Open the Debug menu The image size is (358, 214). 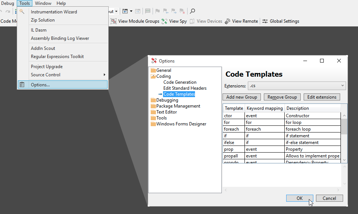tap(7, 3)
